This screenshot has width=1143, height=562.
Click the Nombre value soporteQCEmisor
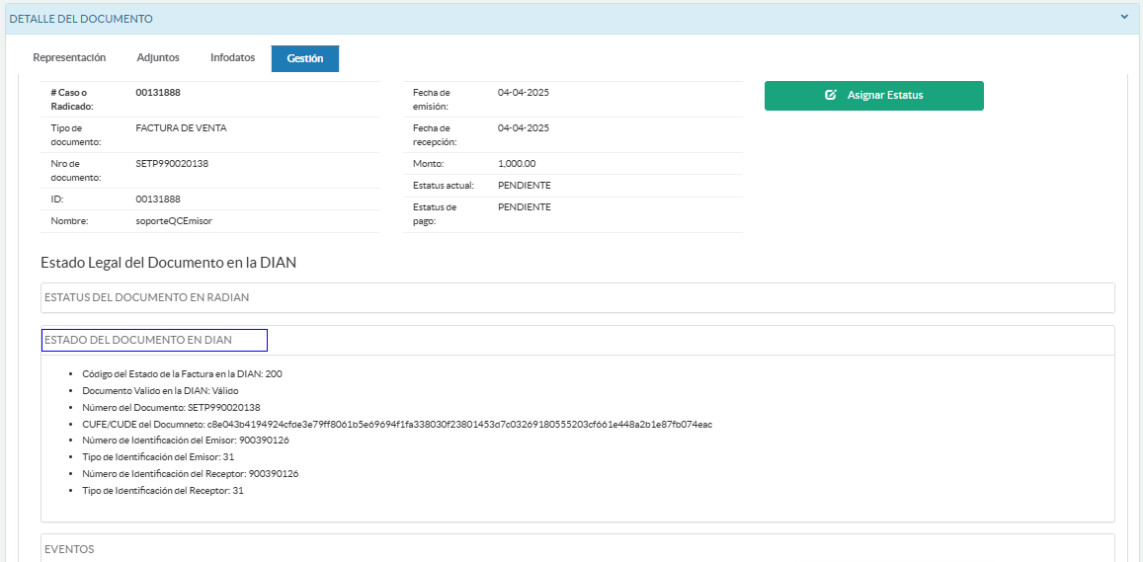coord(174,221)
